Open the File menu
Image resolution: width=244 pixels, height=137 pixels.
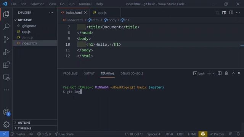(14, 4)
